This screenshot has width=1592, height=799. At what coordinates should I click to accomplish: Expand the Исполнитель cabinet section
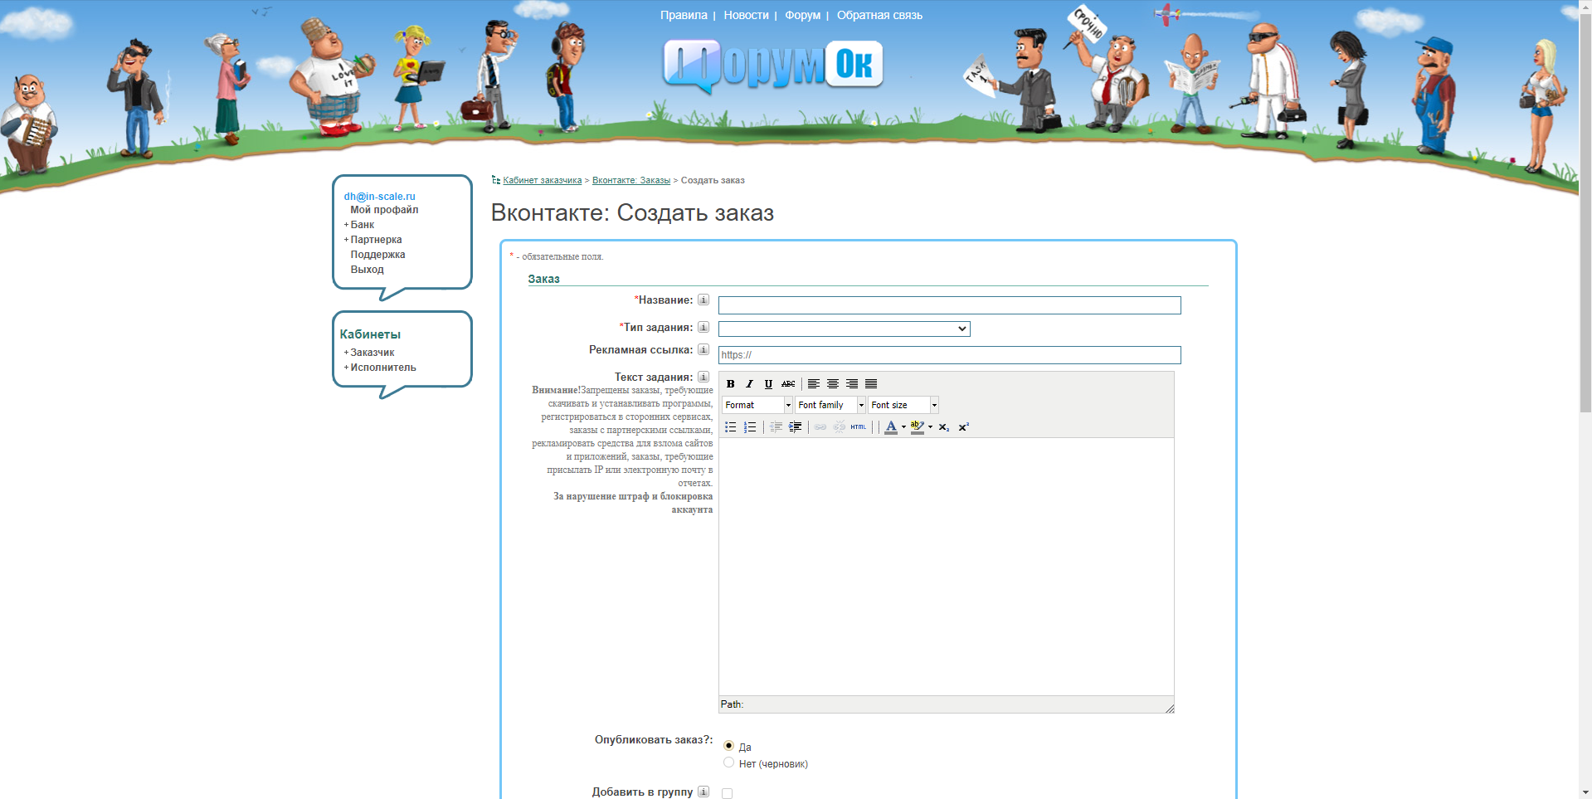tap(382, 368)
